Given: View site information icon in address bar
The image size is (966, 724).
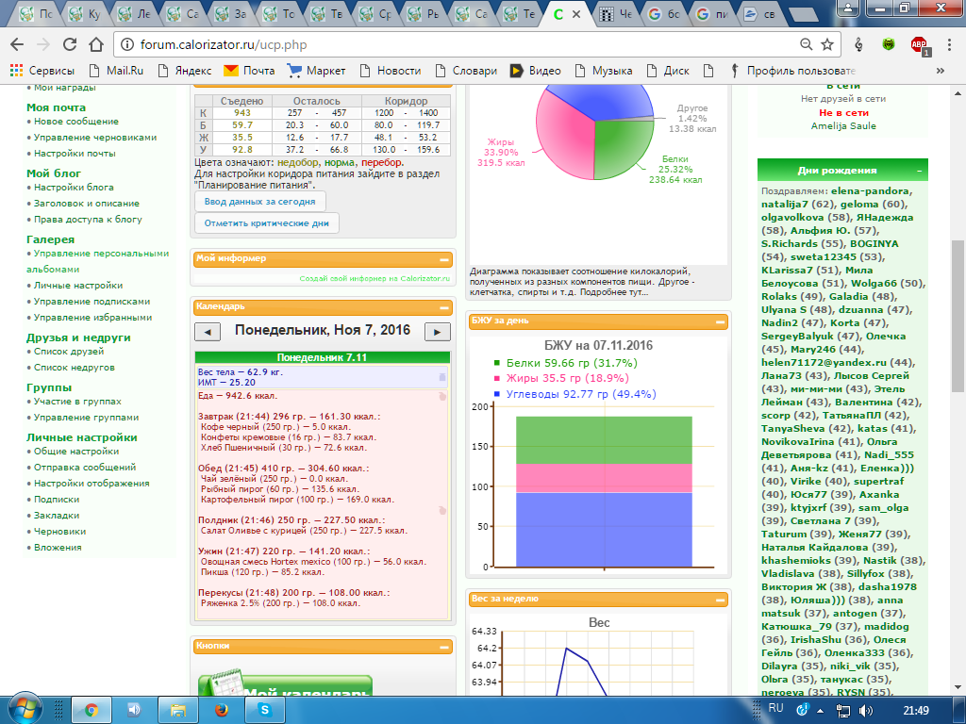Looking at the screenshot, I should pyautogui.click(x=127, y=44).
